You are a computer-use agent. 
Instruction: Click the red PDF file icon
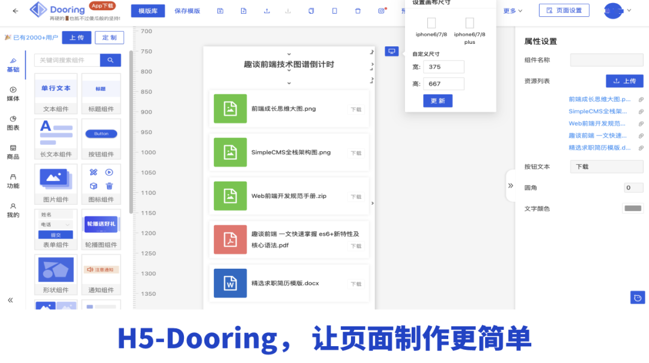pos(230,239)
